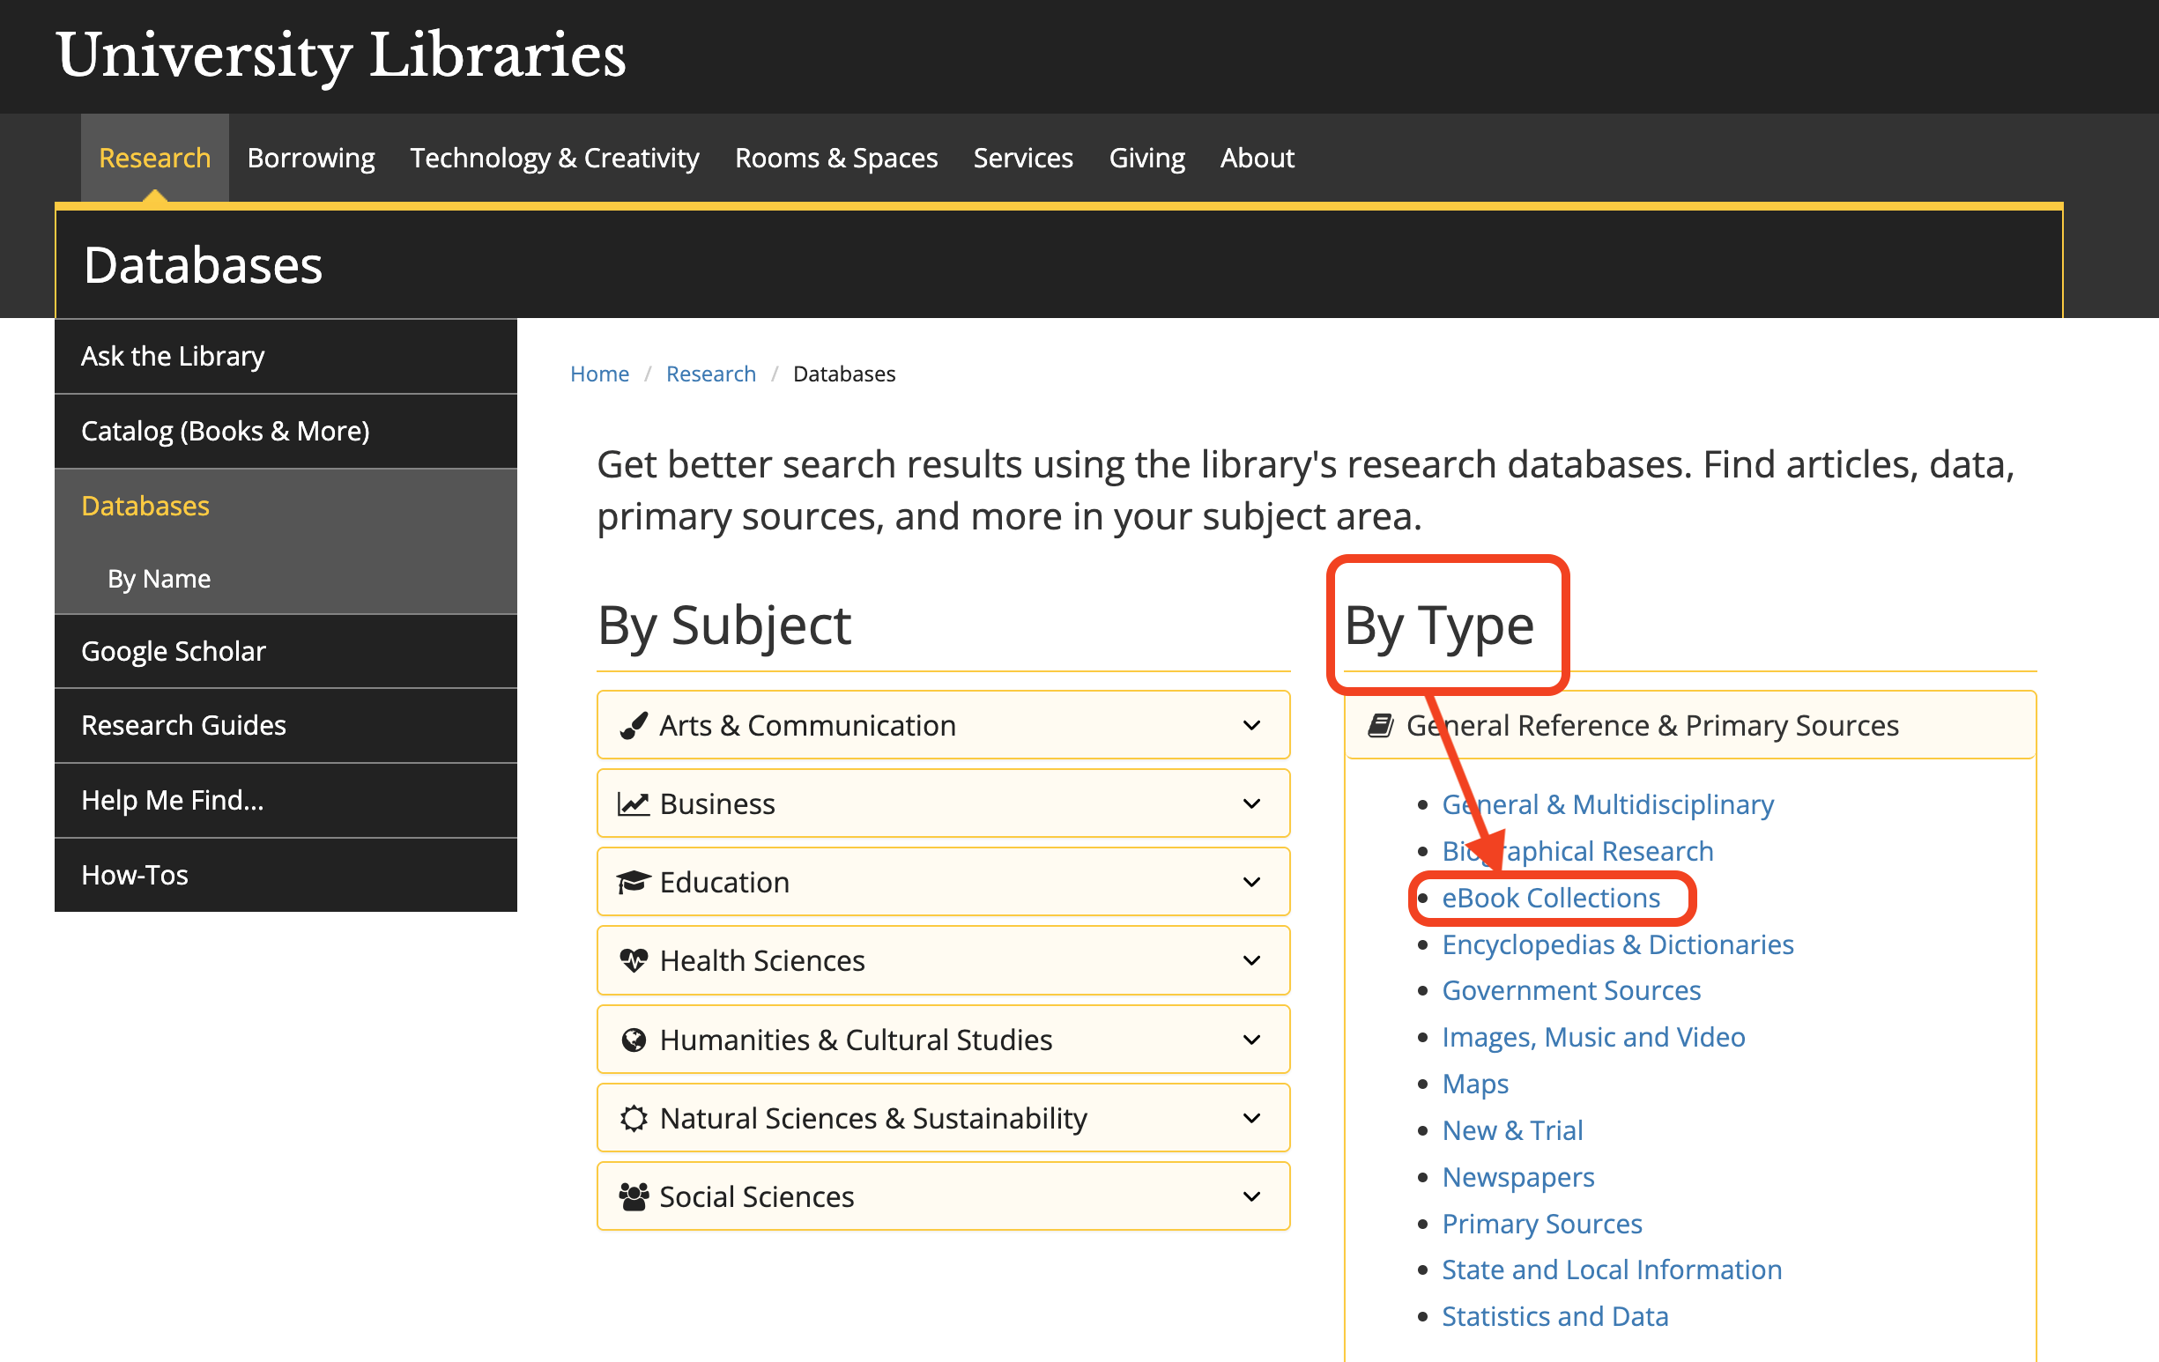Viewport: 2159px width, 1362px height.
Task: Open the eBook Collections link
Action: [1550, 898]
